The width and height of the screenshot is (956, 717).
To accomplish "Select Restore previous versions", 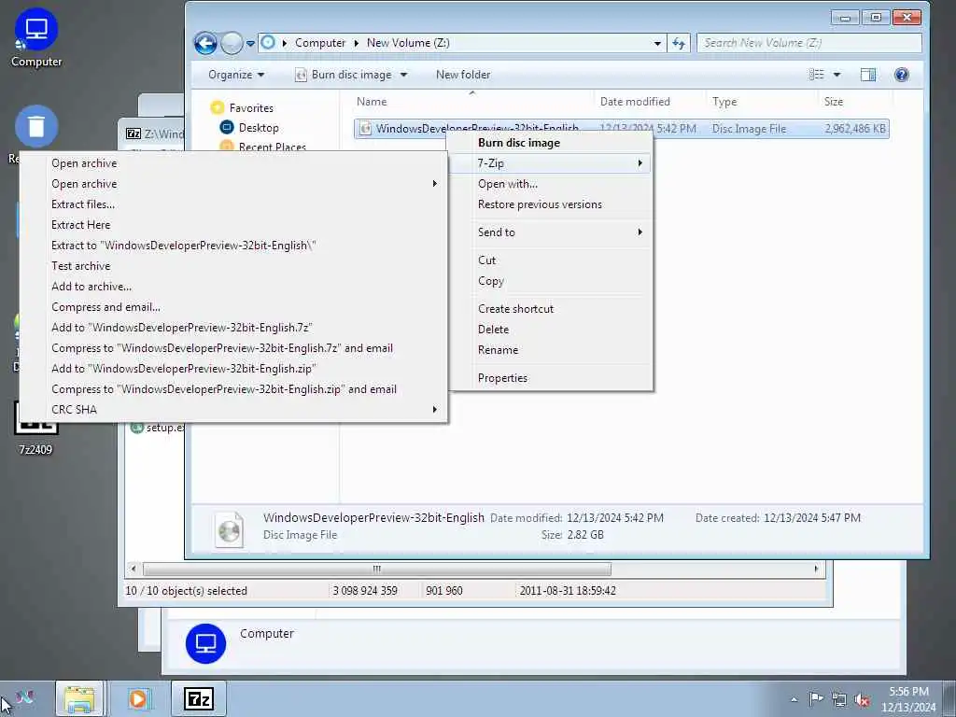I will [x=550, y=204].
